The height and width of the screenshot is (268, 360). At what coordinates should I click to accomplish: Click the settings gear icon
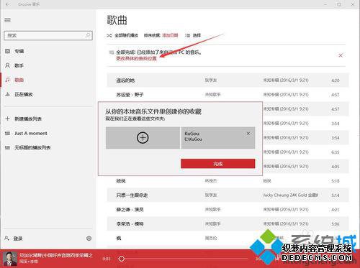89,239
